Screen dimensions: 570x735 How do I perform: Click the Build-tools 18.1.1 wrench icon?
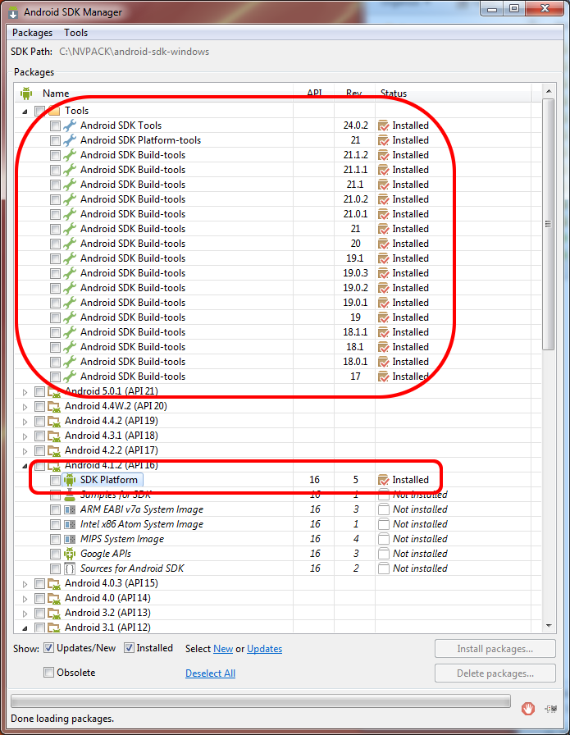[x=70, y=332]
